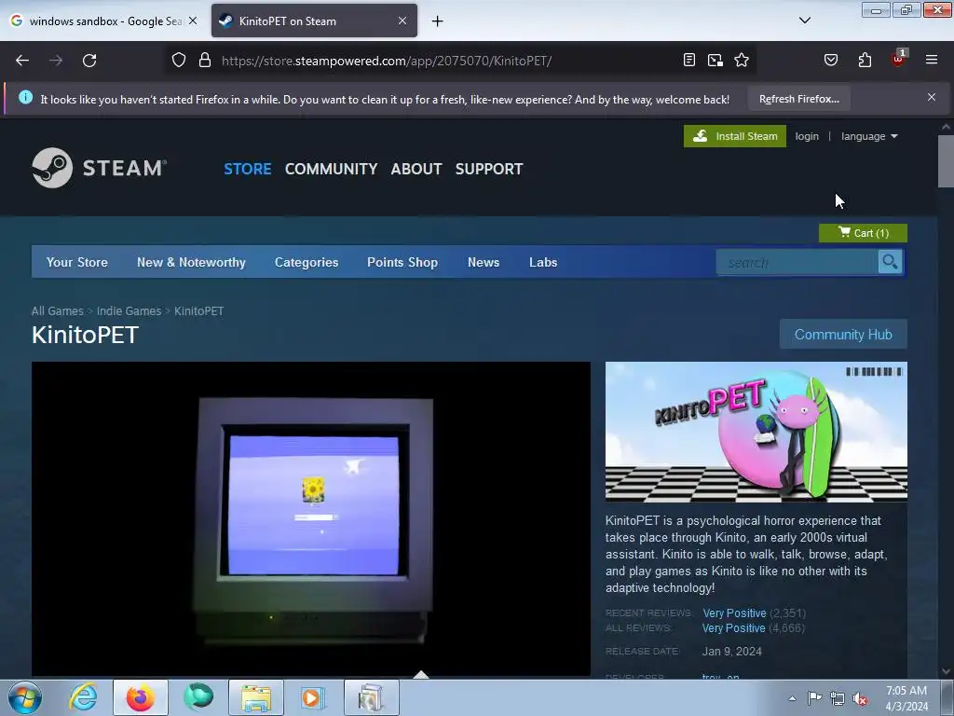This screenshot has width=954, height=716.
Task: Close the KinitoPET on Steam tab
Action: pyautogui.click(x=402, y=21)
